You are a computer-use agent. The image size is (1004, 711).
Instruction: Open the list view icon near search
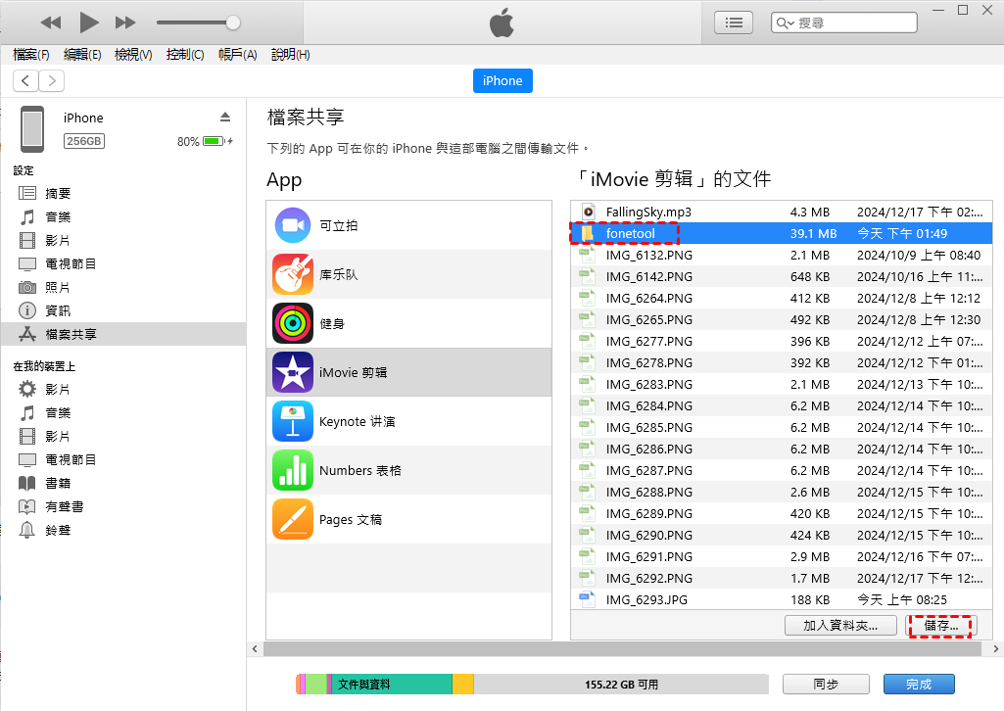click(734, 22)
